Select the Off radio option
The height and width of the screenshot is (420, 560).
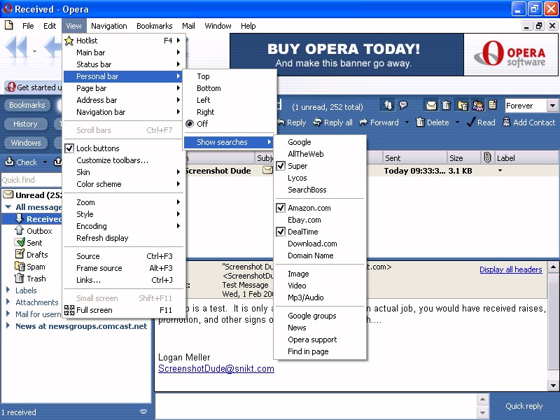(x=189, y=124)
